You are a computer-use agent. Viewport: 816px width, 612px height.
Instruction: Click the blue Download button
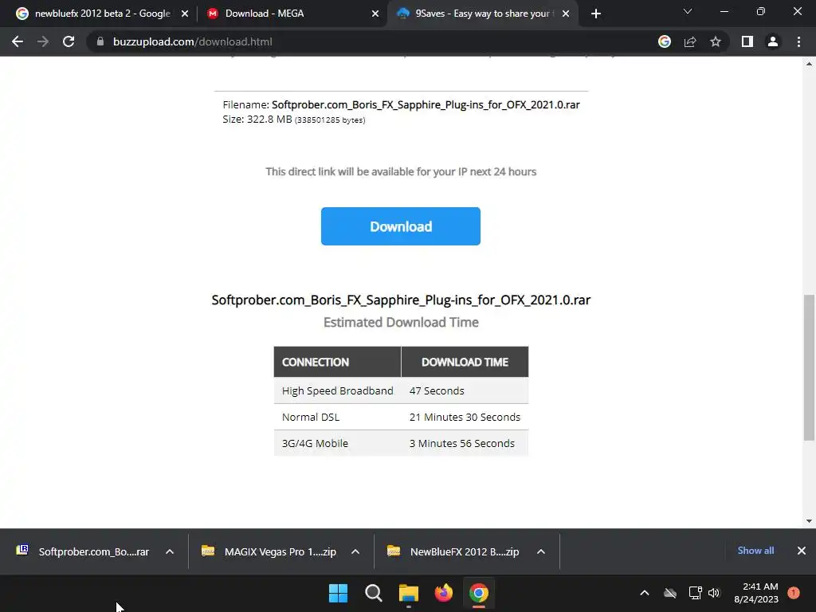pos(401,226)
